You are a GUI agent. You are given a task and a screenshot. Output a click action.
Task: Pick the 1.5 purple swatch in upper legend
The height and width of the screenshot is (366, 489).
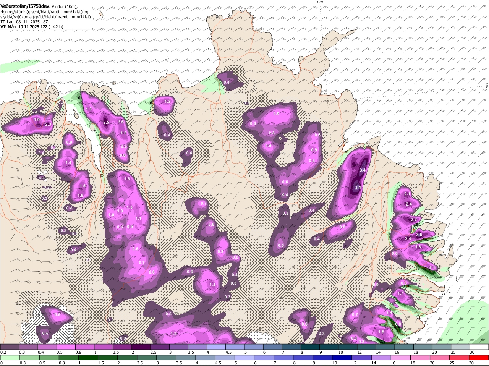tap(123, 347)
